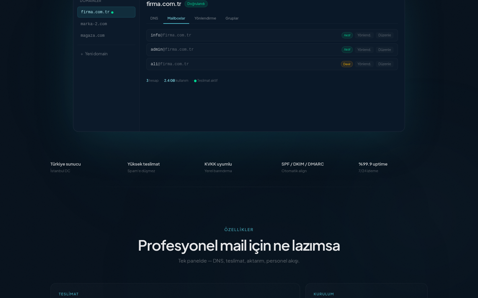Click the Aktif badge on admin@firma.com.tr
Viewport: 478px width, 298px height.
click(347, 50)
